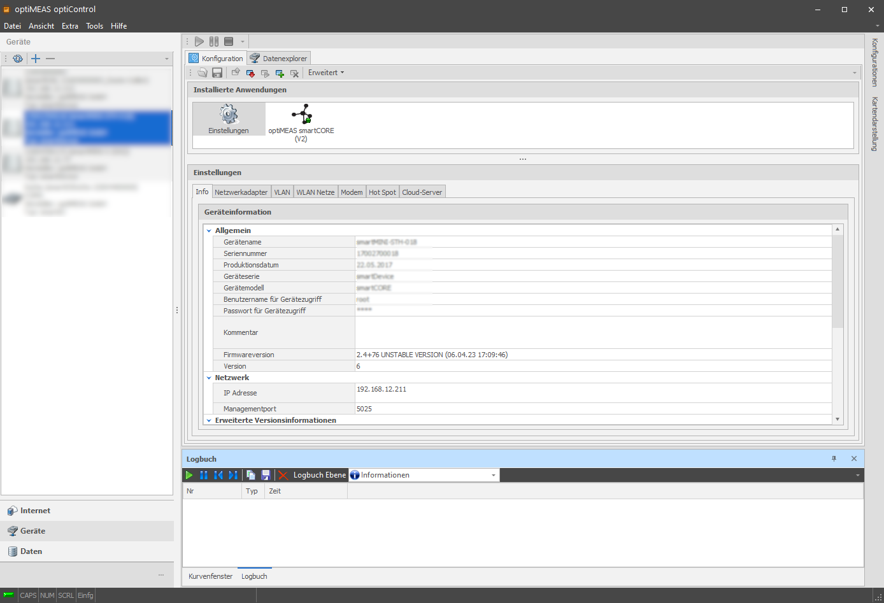The width and height of the screenshot is (884, 603).
Task: Show the Internet navigation pane
Action: [x=87, y=511]
